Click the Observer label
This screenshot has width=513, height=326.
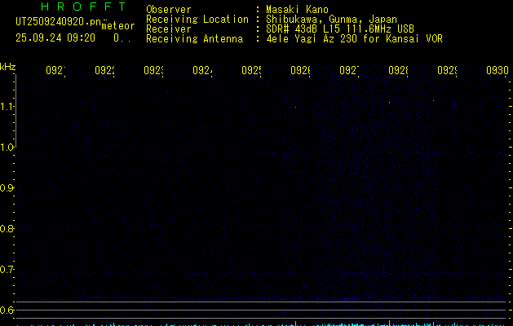pyautogui.click(x=169, y=9)
